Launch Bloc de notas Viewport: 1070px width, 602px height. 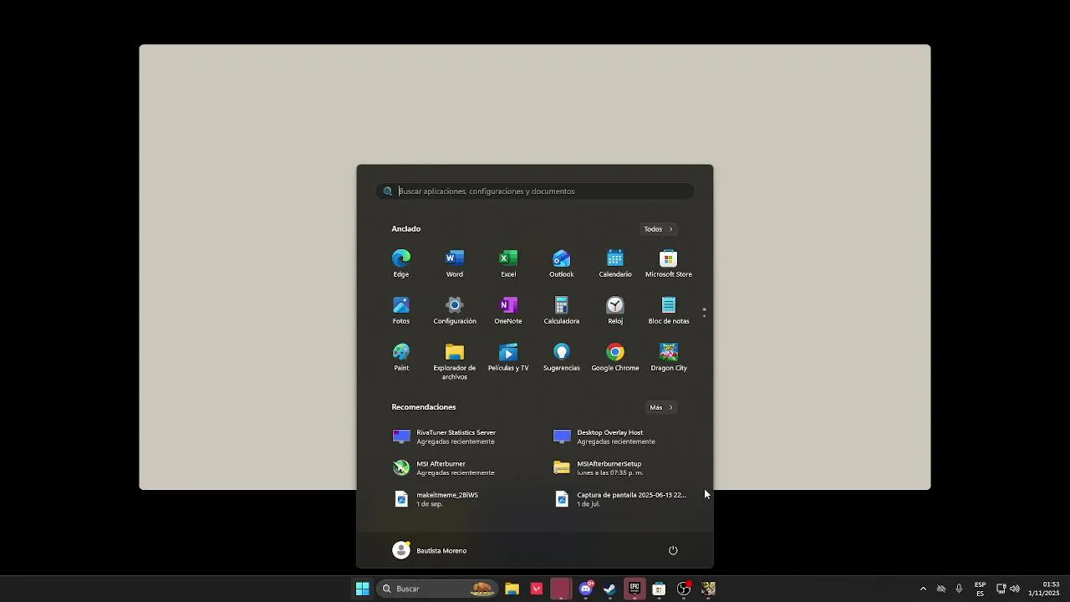pyautogui.click(x=669, y=309)
